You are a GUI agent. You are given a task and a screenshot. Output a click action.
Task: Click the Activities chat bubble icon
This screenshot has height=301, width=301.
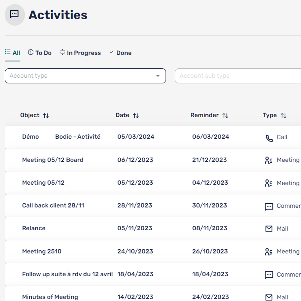coord(15,15)
